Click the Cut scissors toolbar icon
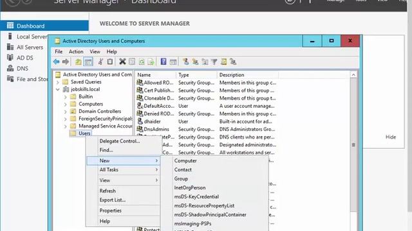The width and height of the screenshot is (412, 231). coord(100,62)
